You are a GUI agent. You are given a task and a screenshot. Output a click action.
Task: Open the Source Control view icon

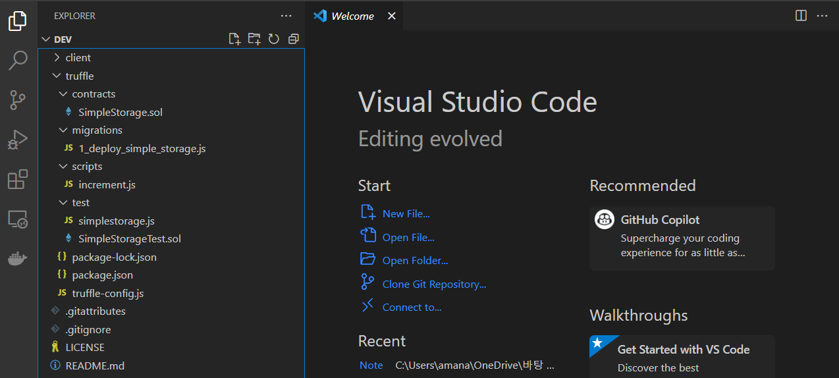[18, 100]
